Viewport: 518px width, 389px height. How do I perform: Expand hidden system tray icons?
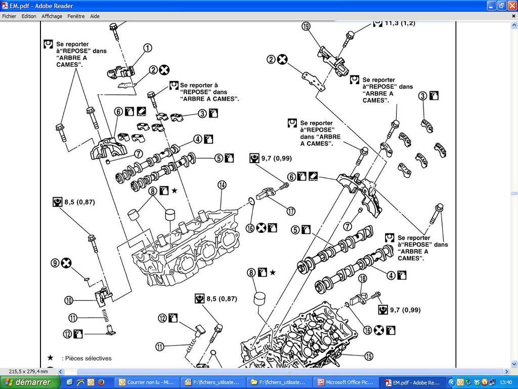(453, 382)
